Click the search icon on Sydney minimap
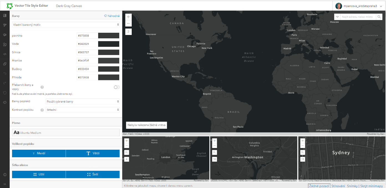The width and height of the screenshot is (386, 188). pyautogui.click(x=303, y=152)
